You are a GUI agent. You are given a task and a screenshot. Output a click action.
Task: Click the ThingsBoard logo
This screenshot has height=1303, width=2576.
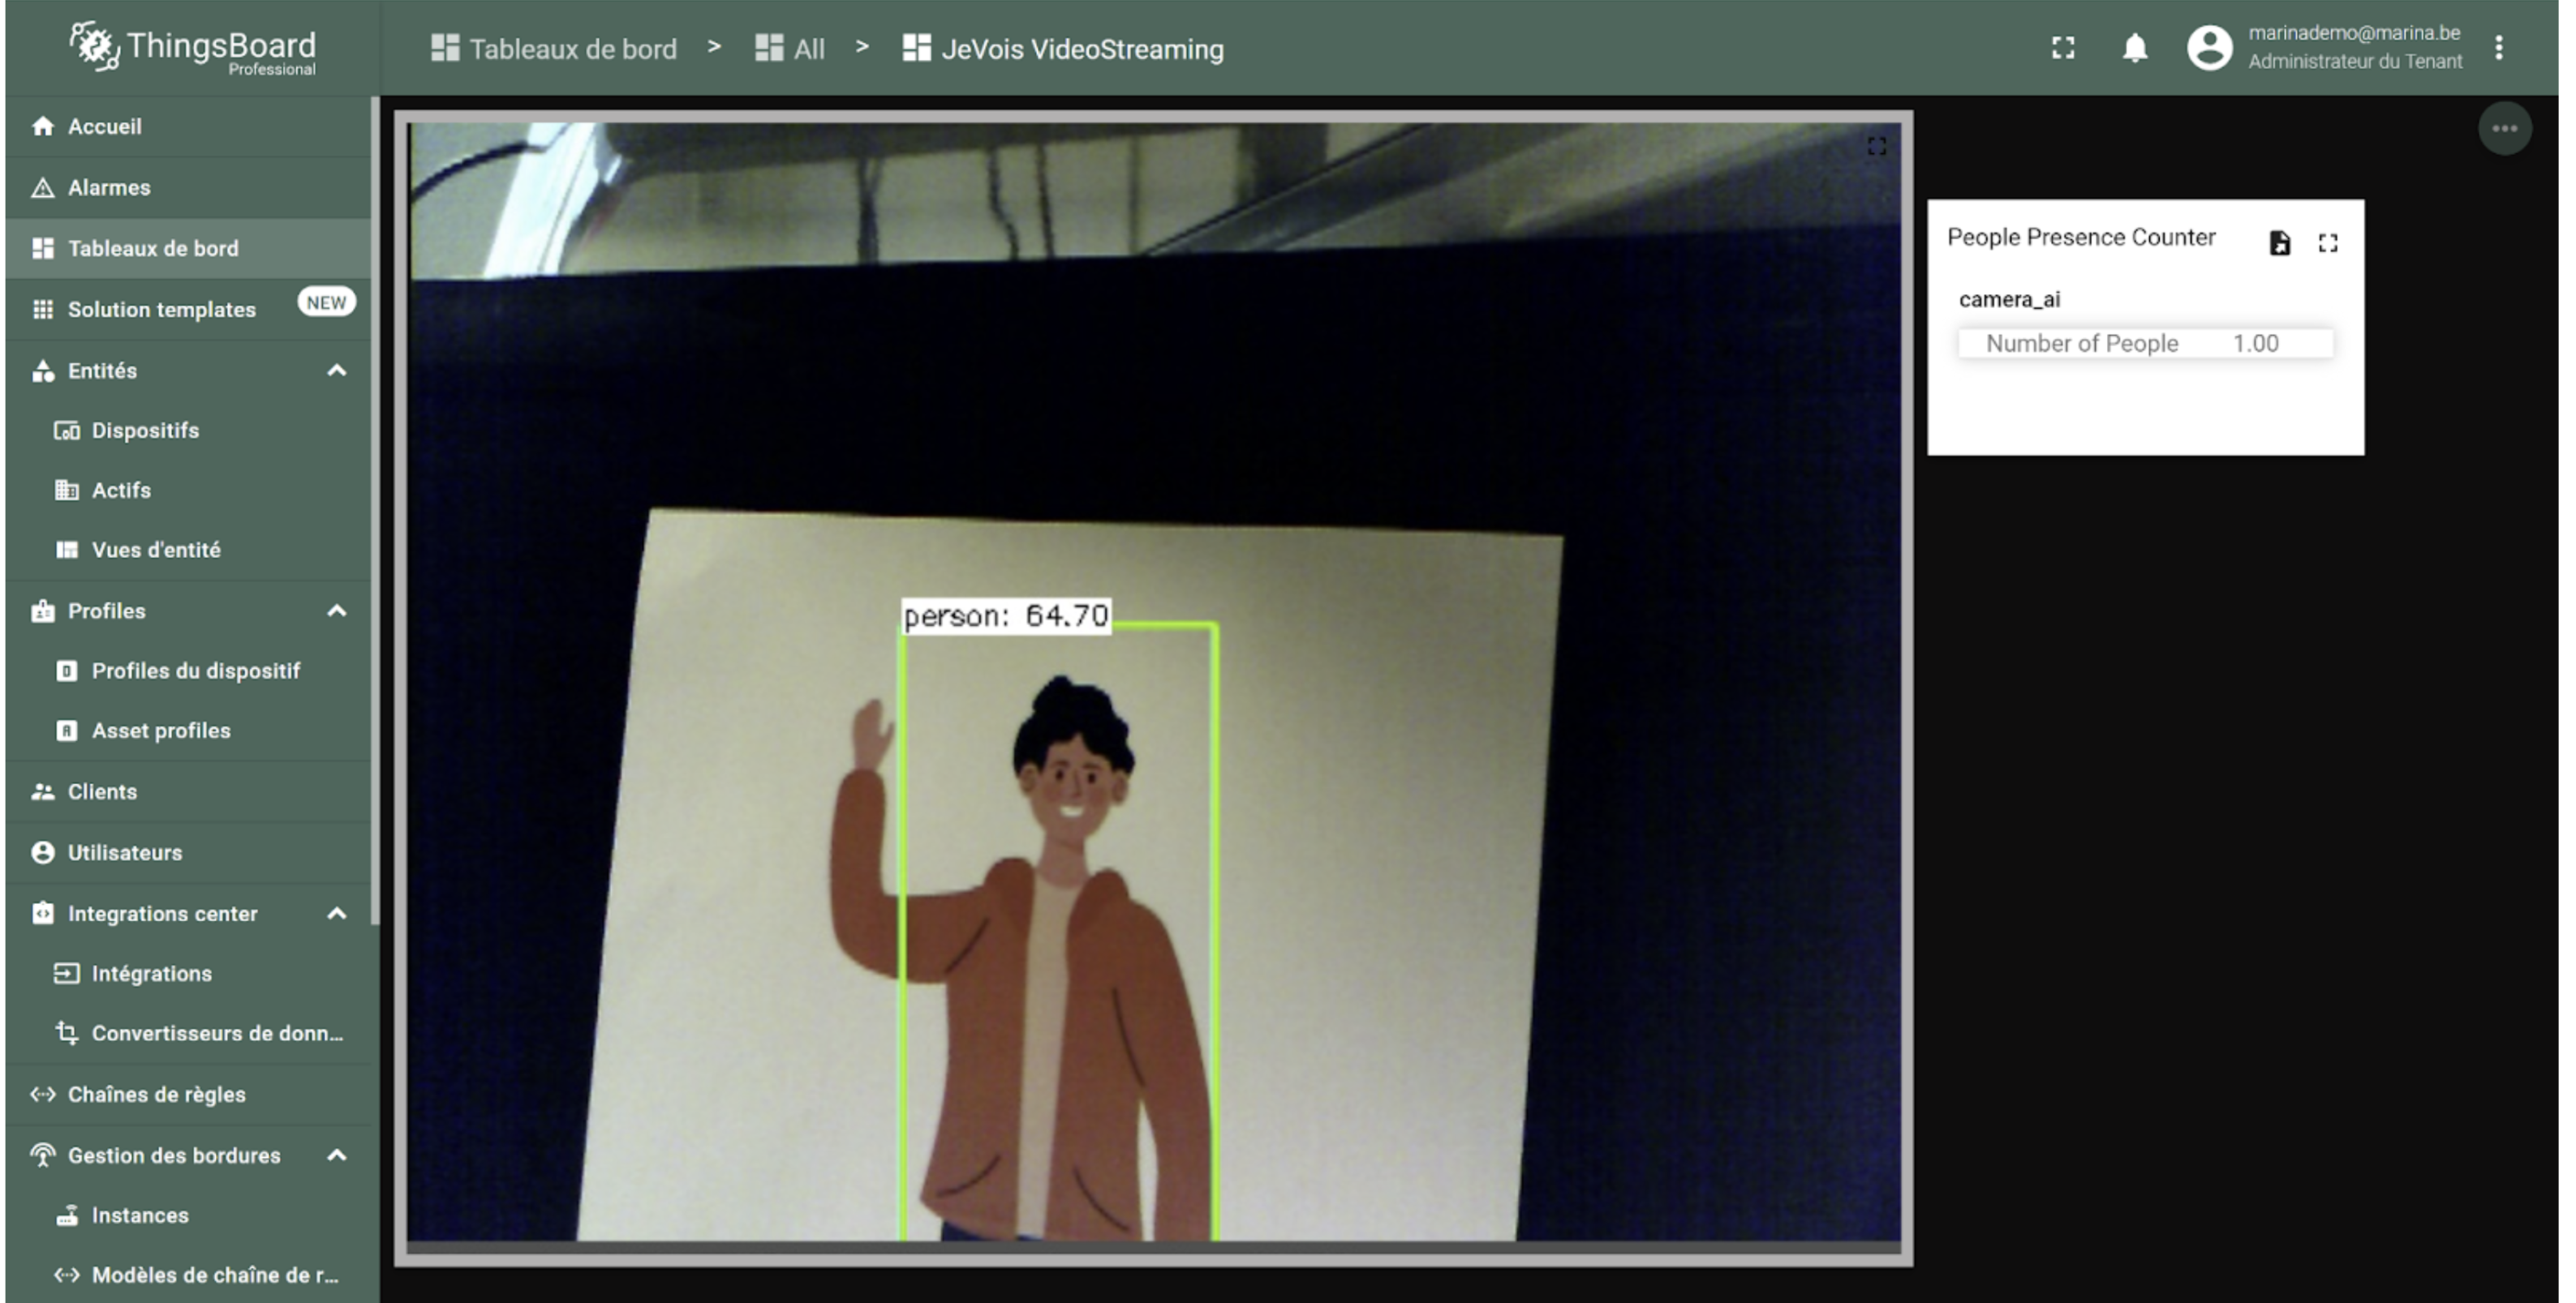192,47
